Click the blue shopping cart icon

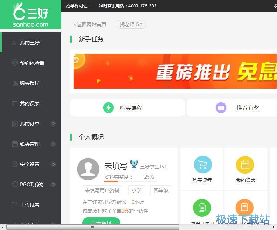point(203,165)
